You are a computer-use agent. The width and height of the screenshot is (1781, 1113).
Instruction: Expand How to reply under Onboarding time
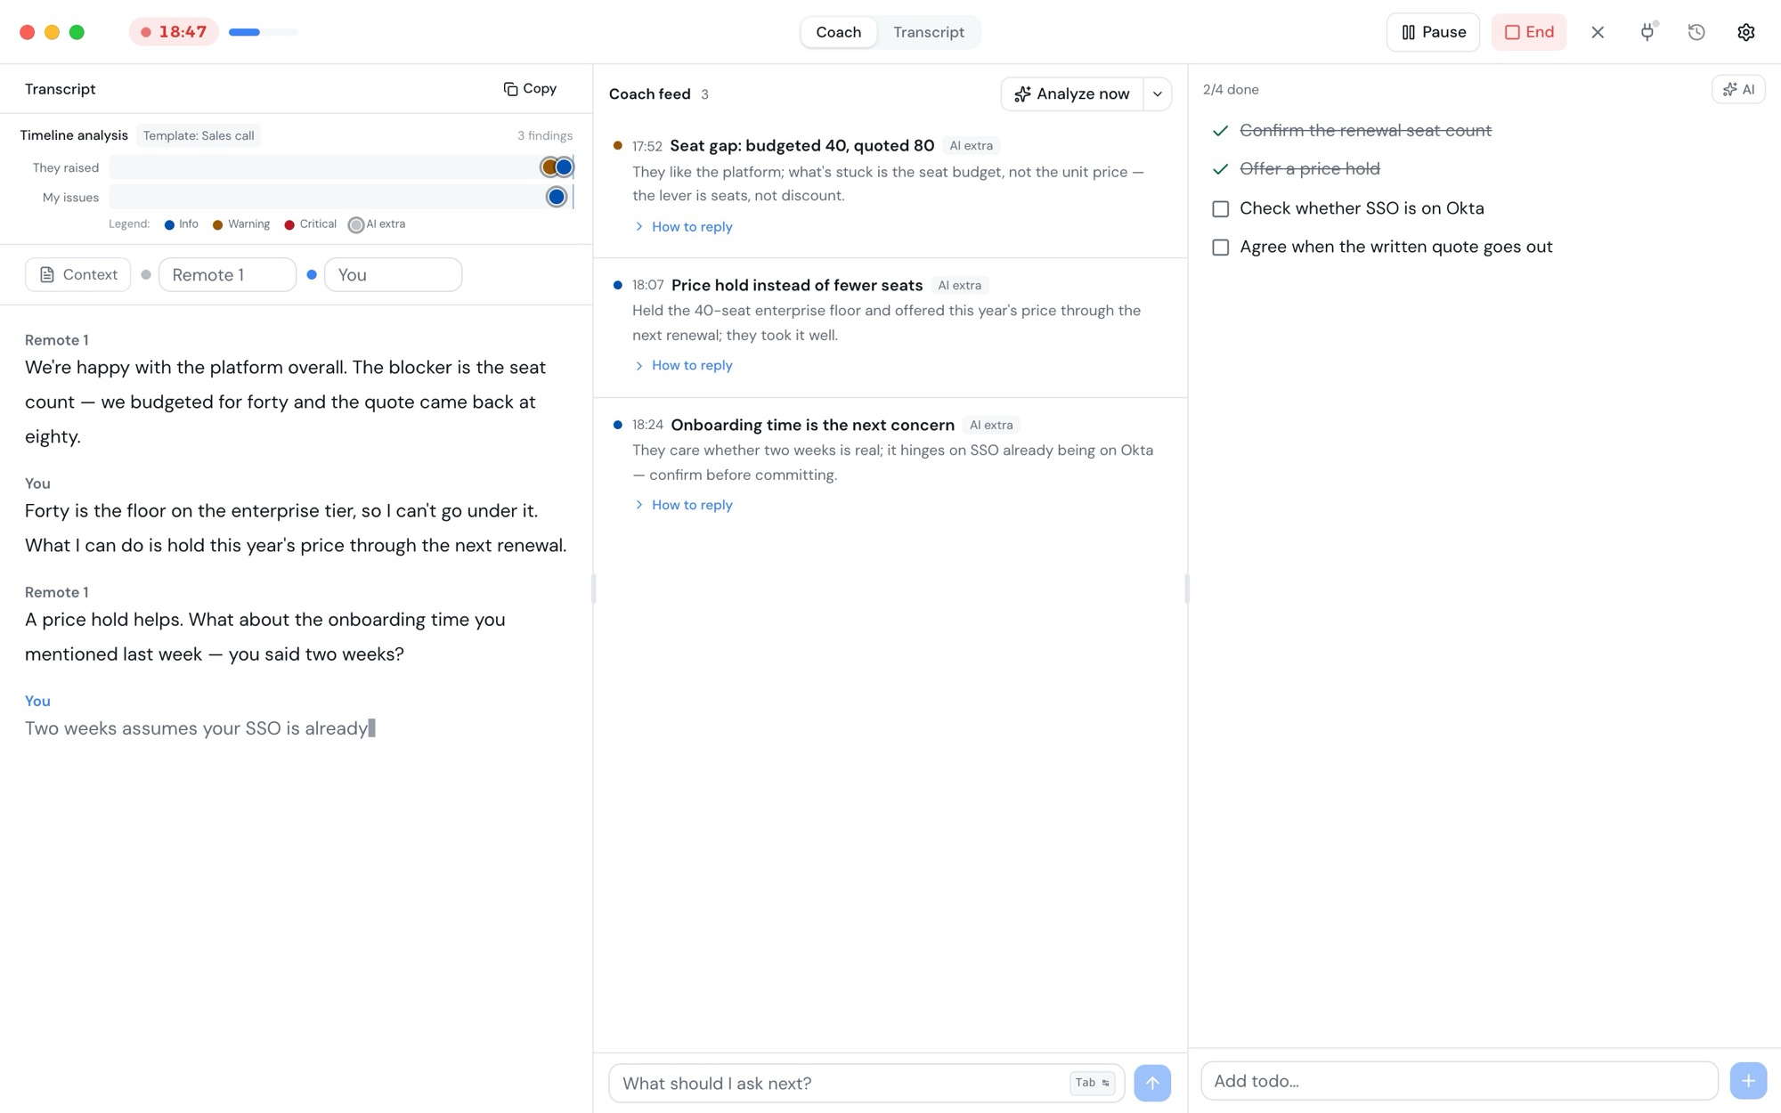(683, 505)
